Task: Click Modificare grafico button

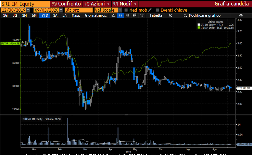Action: [x=202, y=15]
